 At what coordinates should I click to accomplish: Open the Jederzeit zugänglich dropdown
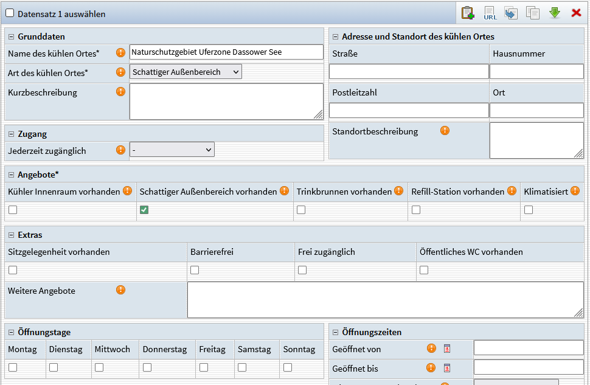172,150
